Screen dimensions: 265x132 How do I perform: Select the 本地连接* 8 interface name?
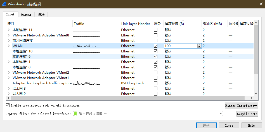coord(22,67)
